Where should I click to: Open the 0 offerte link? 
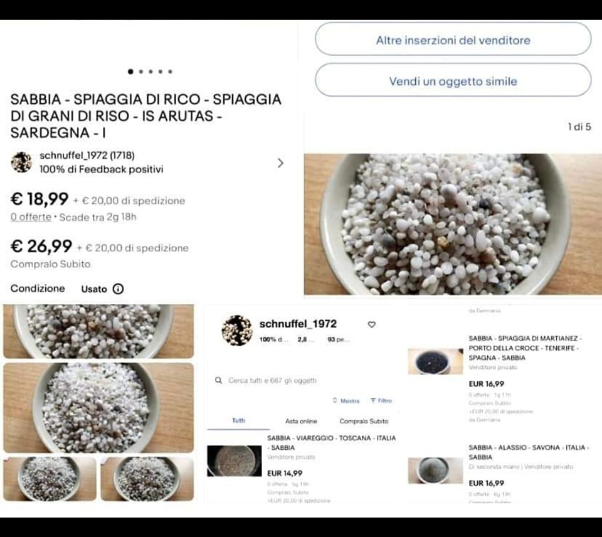pyautogui.click(x=31, y=217)
